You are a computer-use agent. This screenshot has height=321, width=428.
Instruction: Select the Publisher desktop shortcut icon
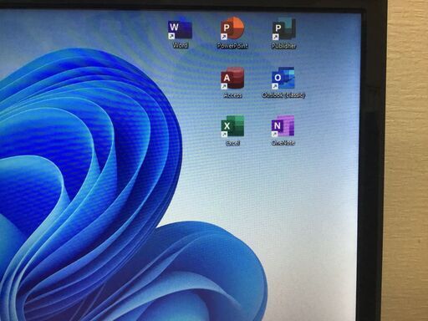284,29
